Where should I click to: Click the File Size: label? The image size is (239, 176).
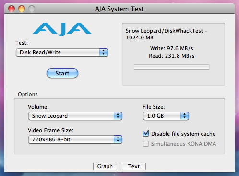click(x=154, y=107)
